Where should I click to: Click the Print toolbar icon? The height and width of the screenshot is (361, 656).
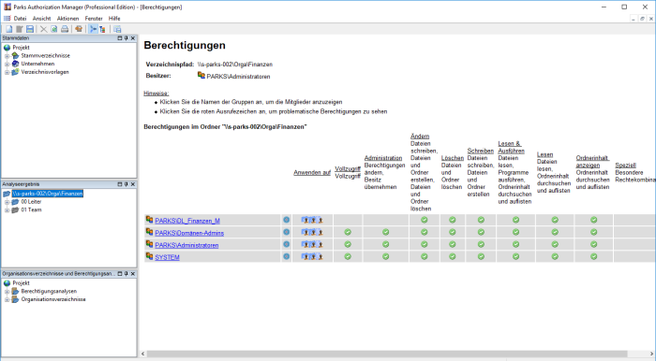click(x=65, y=29)
